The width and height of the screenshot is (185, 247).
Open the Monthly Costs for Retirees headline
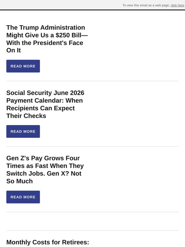48,242
